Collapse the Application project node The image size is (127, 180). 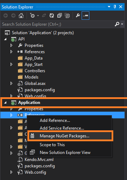tap(5, 103)
